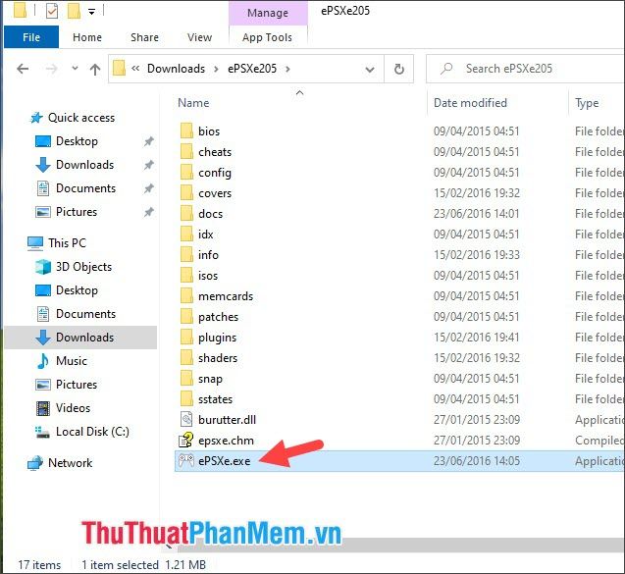Open the File ribbon tab

click(x=31, y=37)
